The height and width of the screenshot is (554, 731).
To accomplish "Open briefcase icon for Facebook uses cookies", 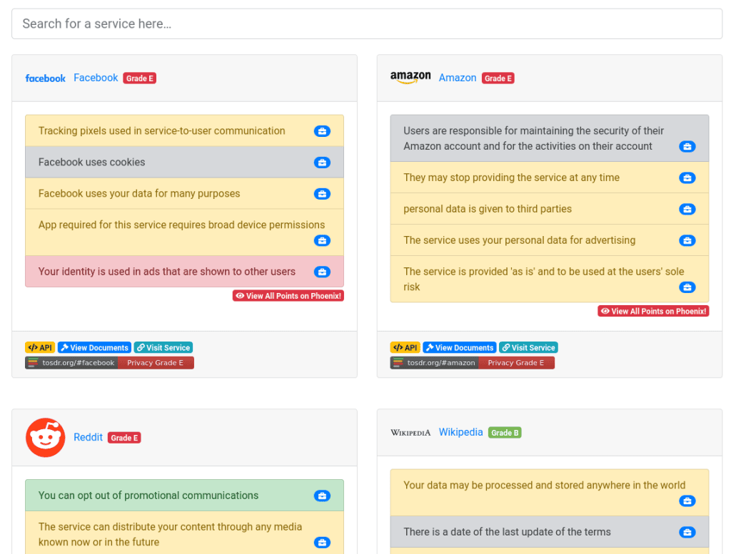I will click(322, 163).
